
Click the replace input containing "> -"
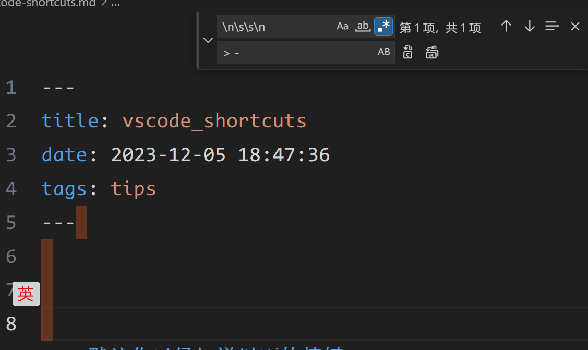click(296, 53)
